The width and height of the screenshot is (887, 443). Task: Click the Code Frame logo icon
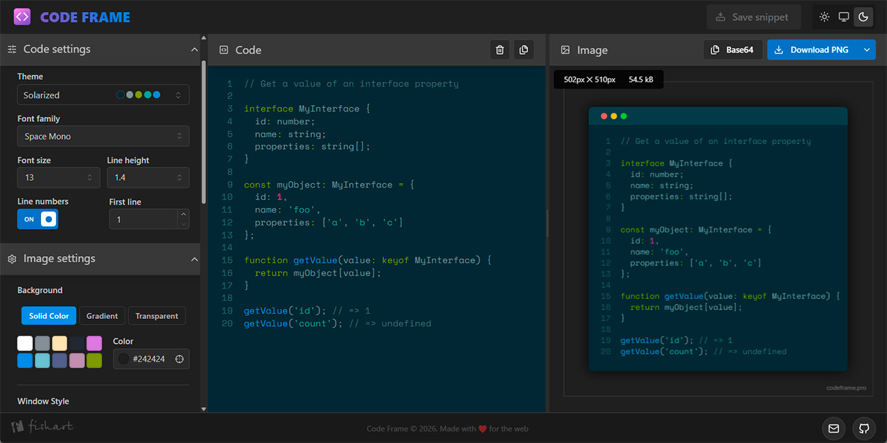click(21, 17)
